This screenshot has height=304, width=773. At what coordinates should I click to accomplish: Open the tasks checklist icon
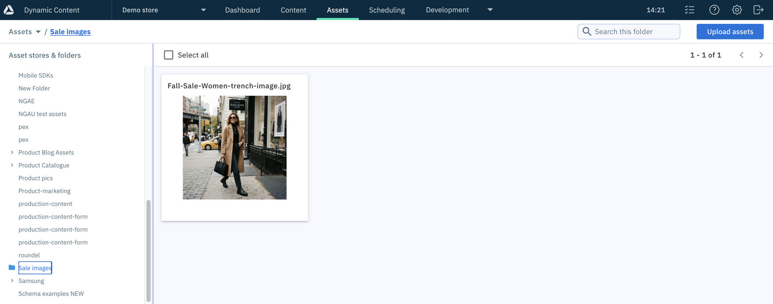[690, 10]
